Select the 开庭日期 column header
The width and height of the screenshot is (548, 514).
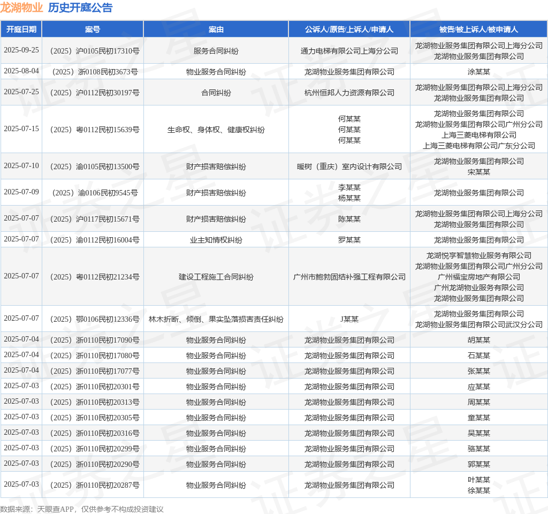point(21,29)
